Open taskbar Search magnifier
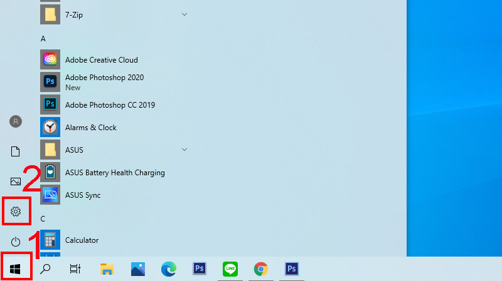The height and width of the screenshot is (281, 502). [45, 269]
